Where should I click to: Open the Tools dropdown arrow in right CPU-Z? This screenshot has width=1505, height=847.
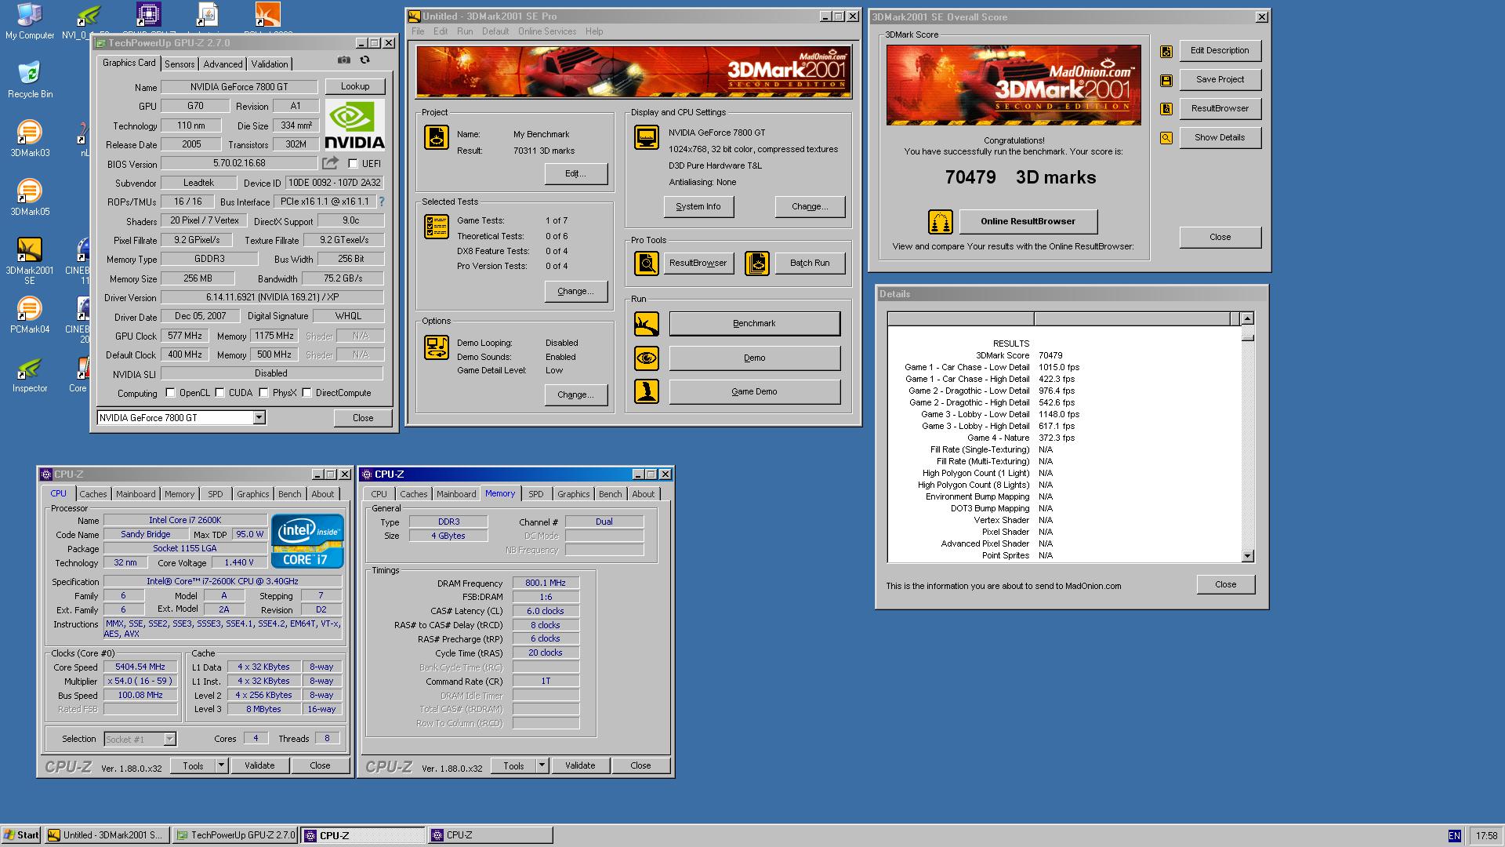coord(542,765)
